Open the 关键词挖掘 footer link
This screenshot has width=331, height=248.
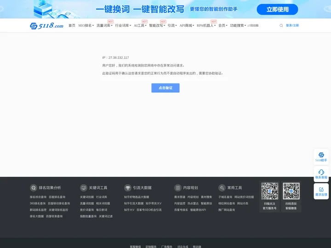pos(87,197)
